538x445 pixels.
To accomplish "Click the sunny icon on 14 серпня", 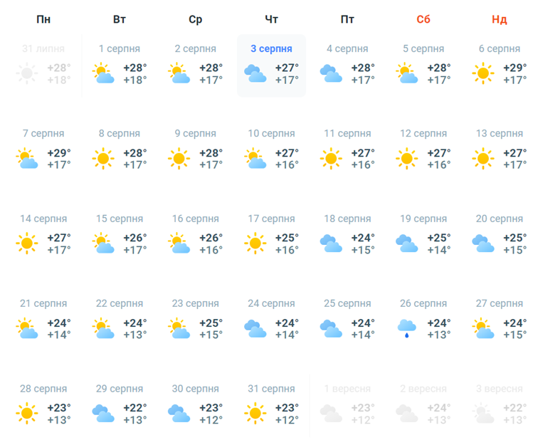I will 27,244.
